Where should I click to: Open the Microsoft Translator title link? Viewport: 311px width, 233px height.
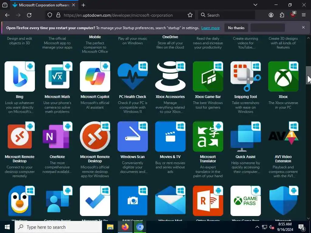208,159
